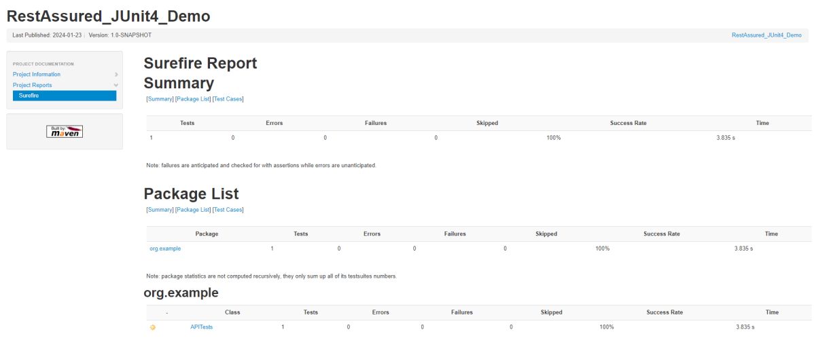Image resolution: width=814 pixels, height=347 pixels.
Task: Click Test Cases link under Package List heading
Action: (x=228, y=210)
